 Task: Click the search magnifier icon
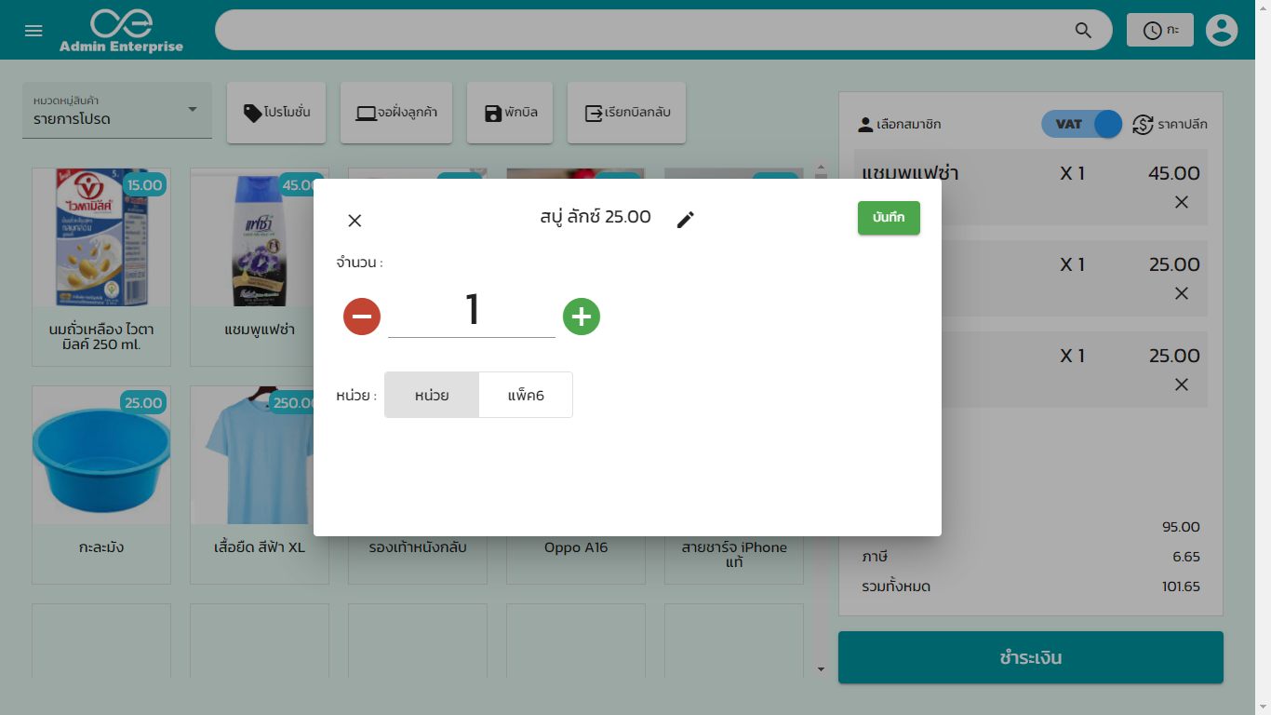pos(1082,29)
